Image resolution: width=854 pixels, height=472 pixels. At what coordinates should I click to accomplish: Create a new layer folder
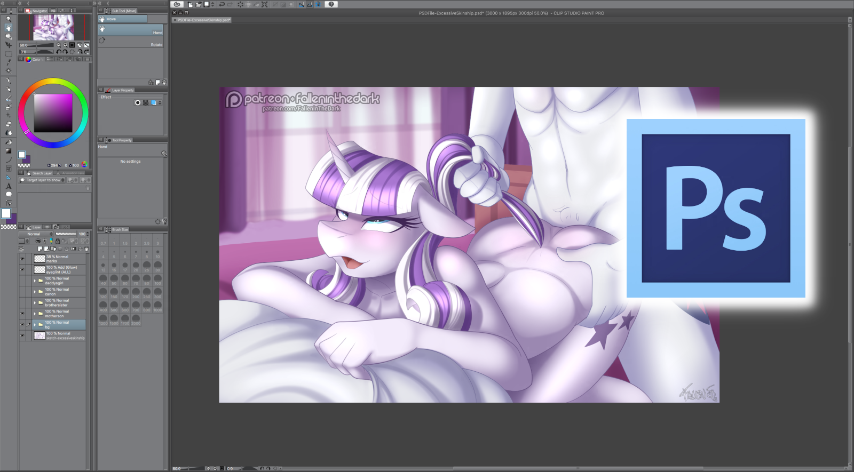coord(53,249)
